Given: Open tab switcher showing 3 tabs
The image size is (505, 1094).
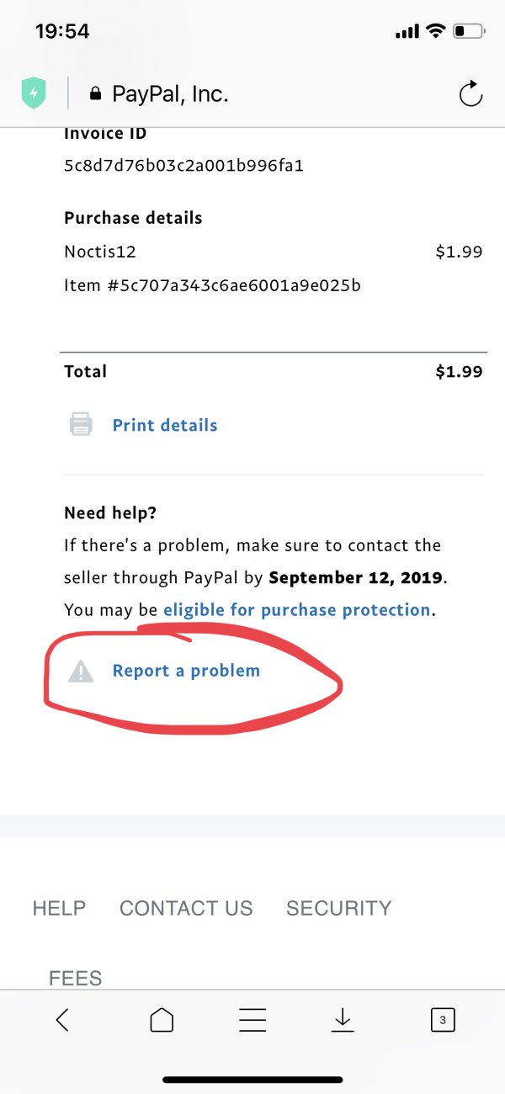Looking at the screenshot, I should coord(443,1020).
